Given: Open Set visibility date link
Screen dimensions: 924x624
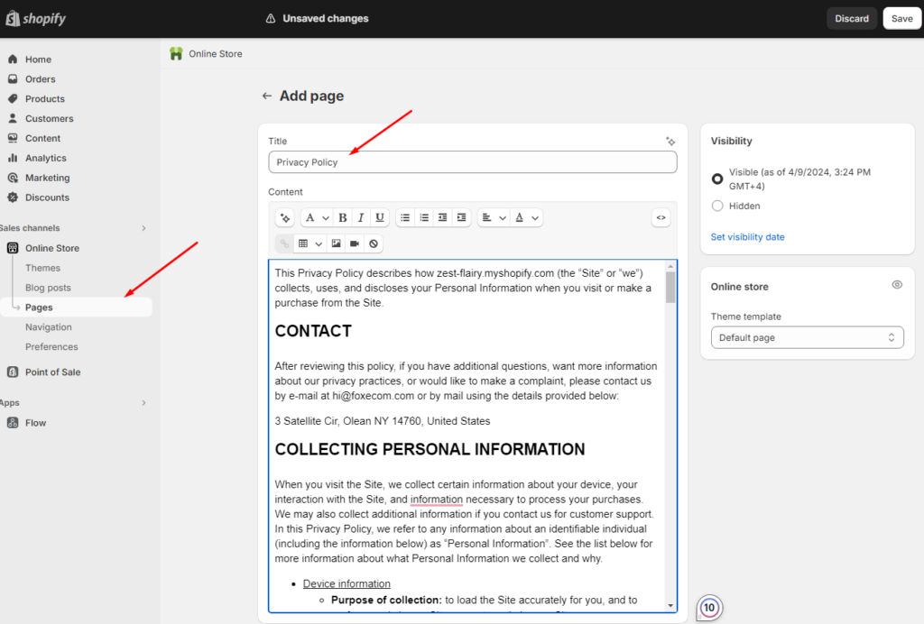Looking at the screenshot, I should (747, 236).
